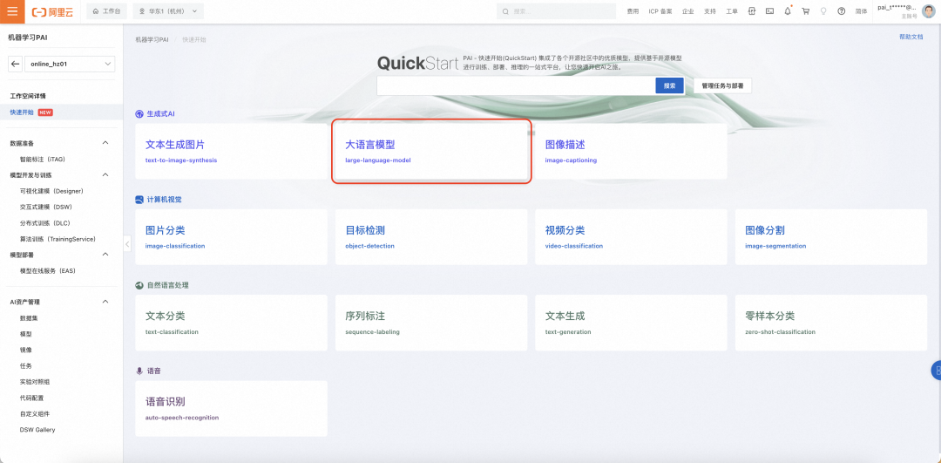The image size is (941, 463).
Task: Launch Cloud Shell terminal icon
Action: point(769,11)
